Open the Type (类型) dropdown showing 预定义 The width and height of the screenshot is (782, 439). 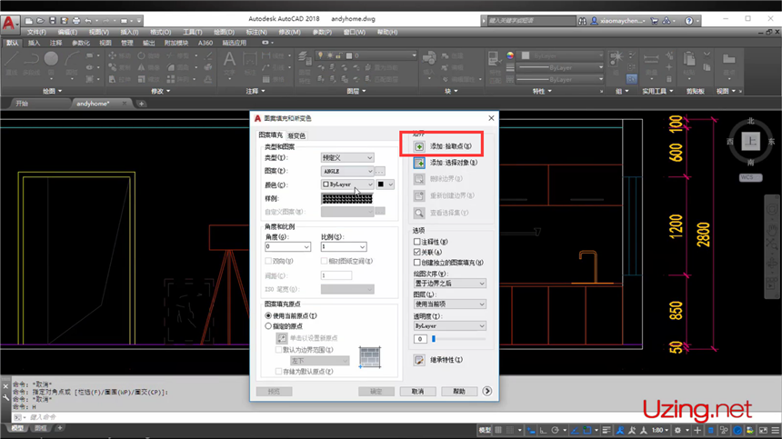(346, 157)
